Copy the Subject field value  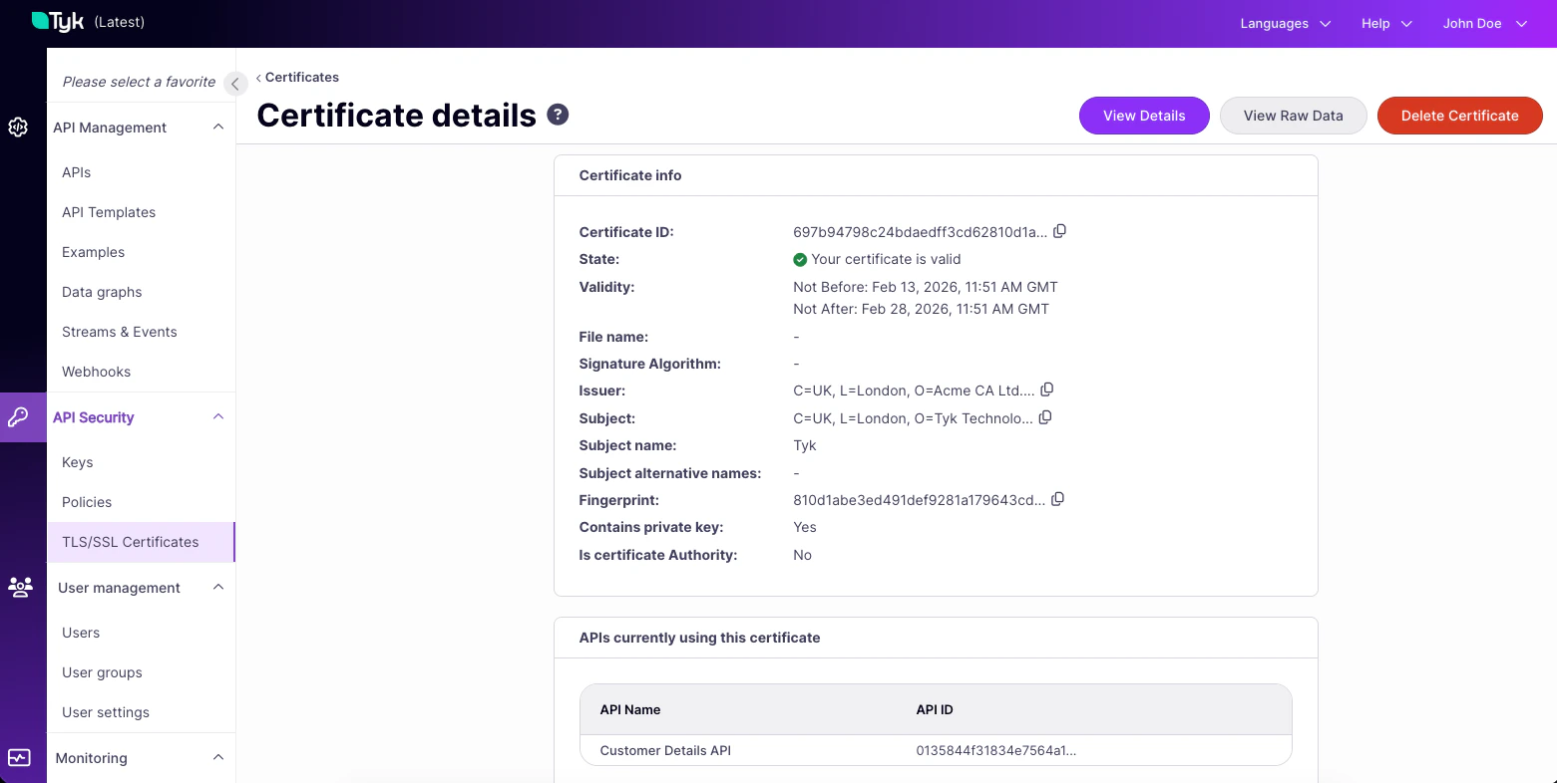point(1044,417)
